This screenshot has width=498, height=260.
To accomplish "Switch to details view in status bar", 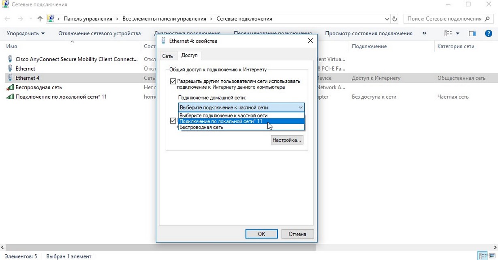I will click(483, 256).
